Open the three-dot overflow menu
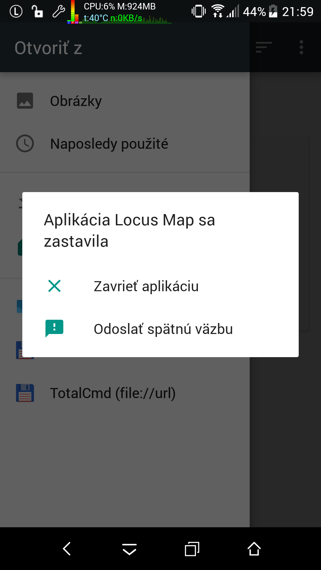 click(x=301, y=47)
